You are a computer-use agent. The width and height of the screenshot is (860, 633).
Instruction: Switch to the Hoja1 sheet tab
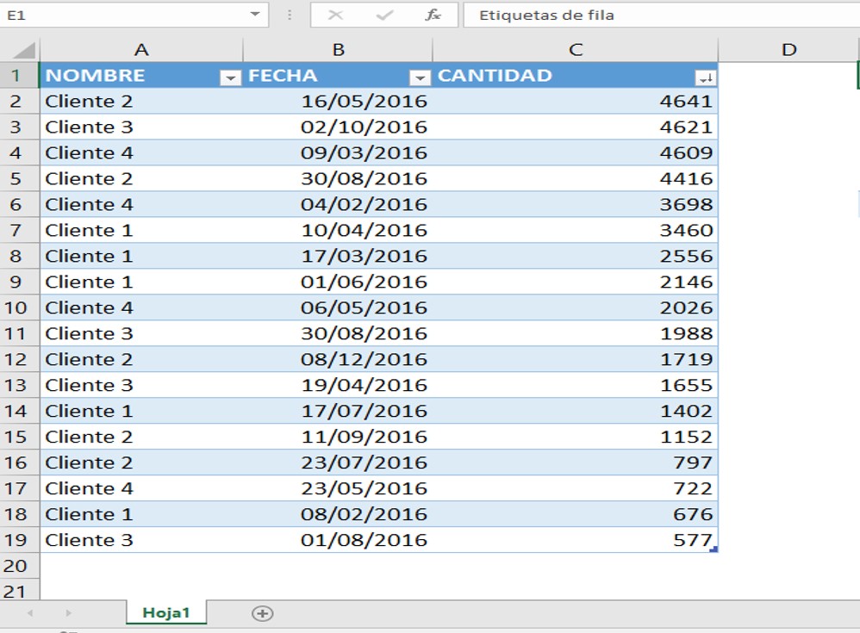coord(165,612)
